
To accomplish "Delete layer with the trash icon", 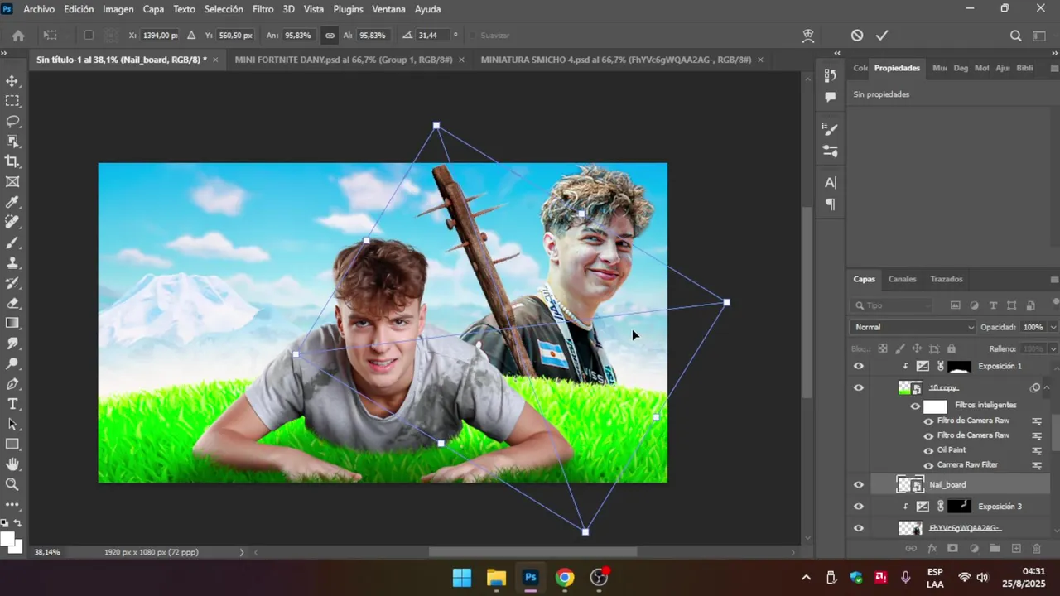I will pyautogui.click(x=1037, y=549).
